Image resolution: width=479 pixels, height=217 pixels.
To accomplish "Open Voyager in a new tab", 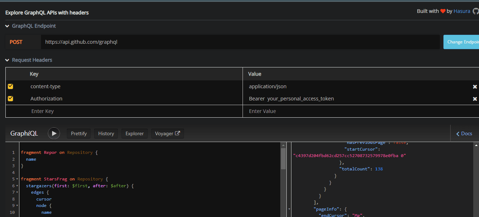I will (167, 133).
